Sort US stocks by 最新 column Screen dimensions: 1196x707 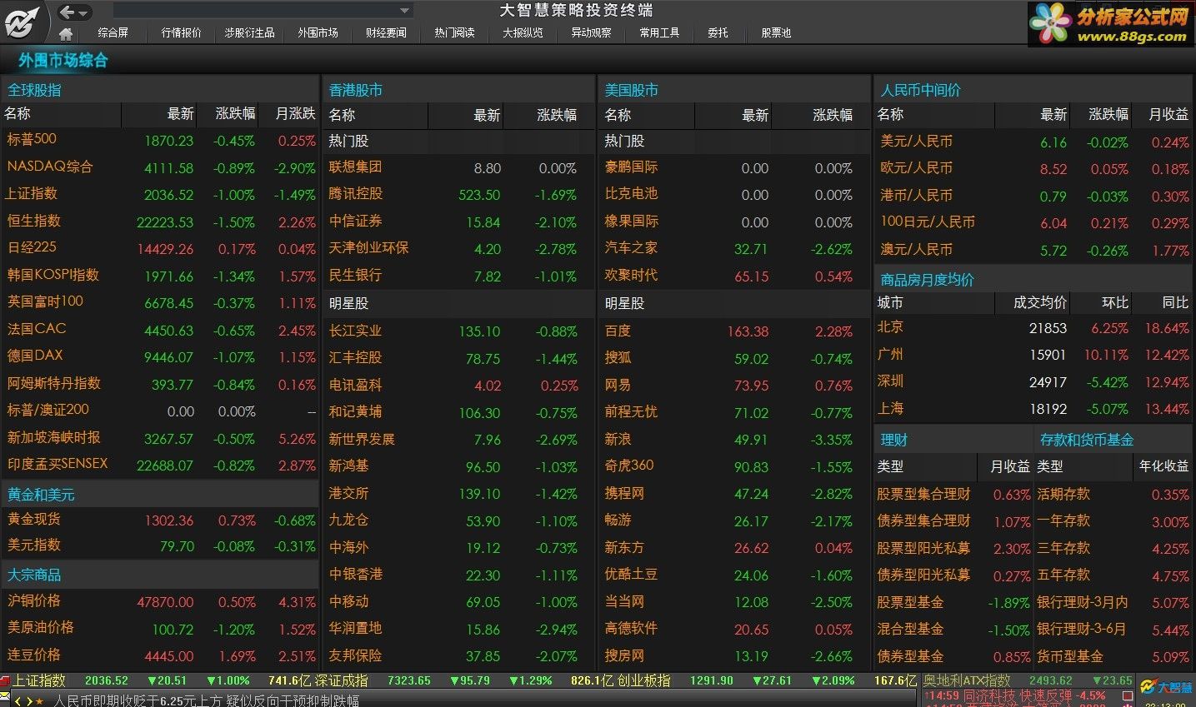755,115
